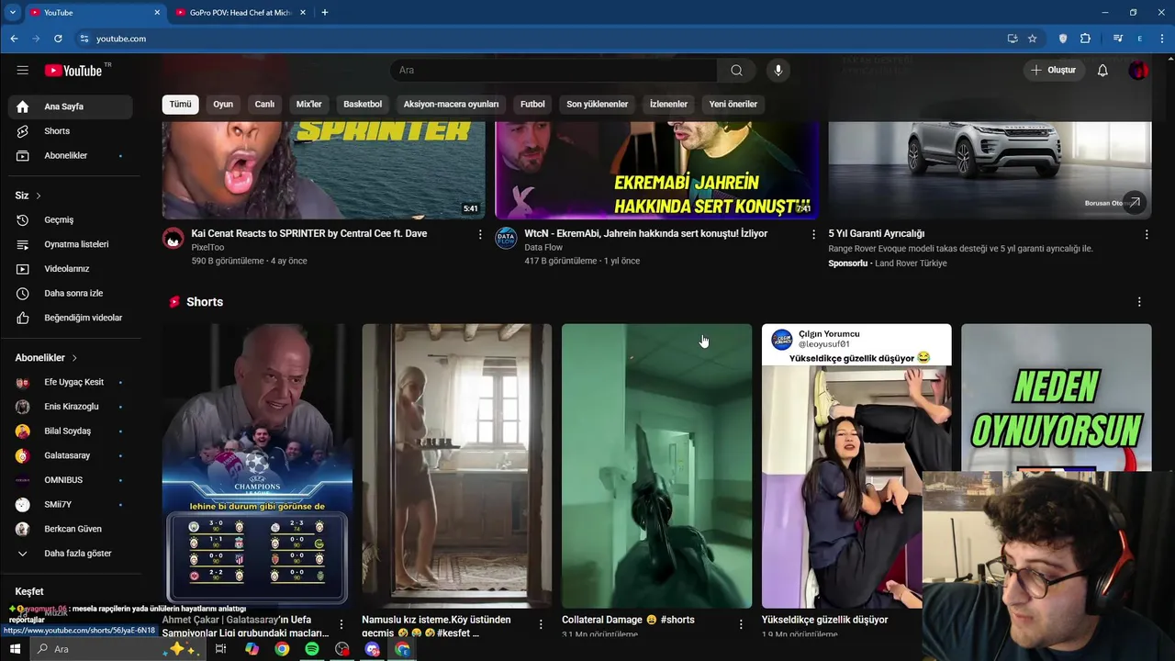Select the Mix'ler filter chip
Viewport: 1175px width, 661px height.
click(309, 105)
